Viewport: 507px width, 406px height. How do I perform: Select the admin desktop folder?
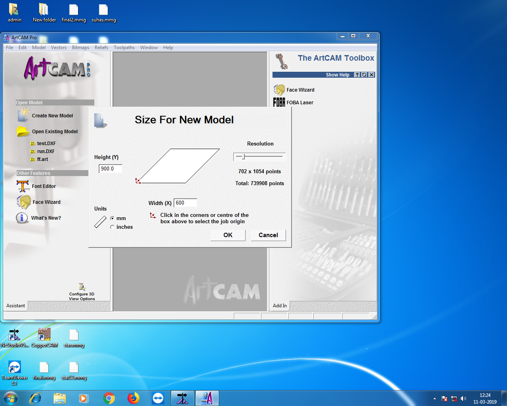click(15, 13)
